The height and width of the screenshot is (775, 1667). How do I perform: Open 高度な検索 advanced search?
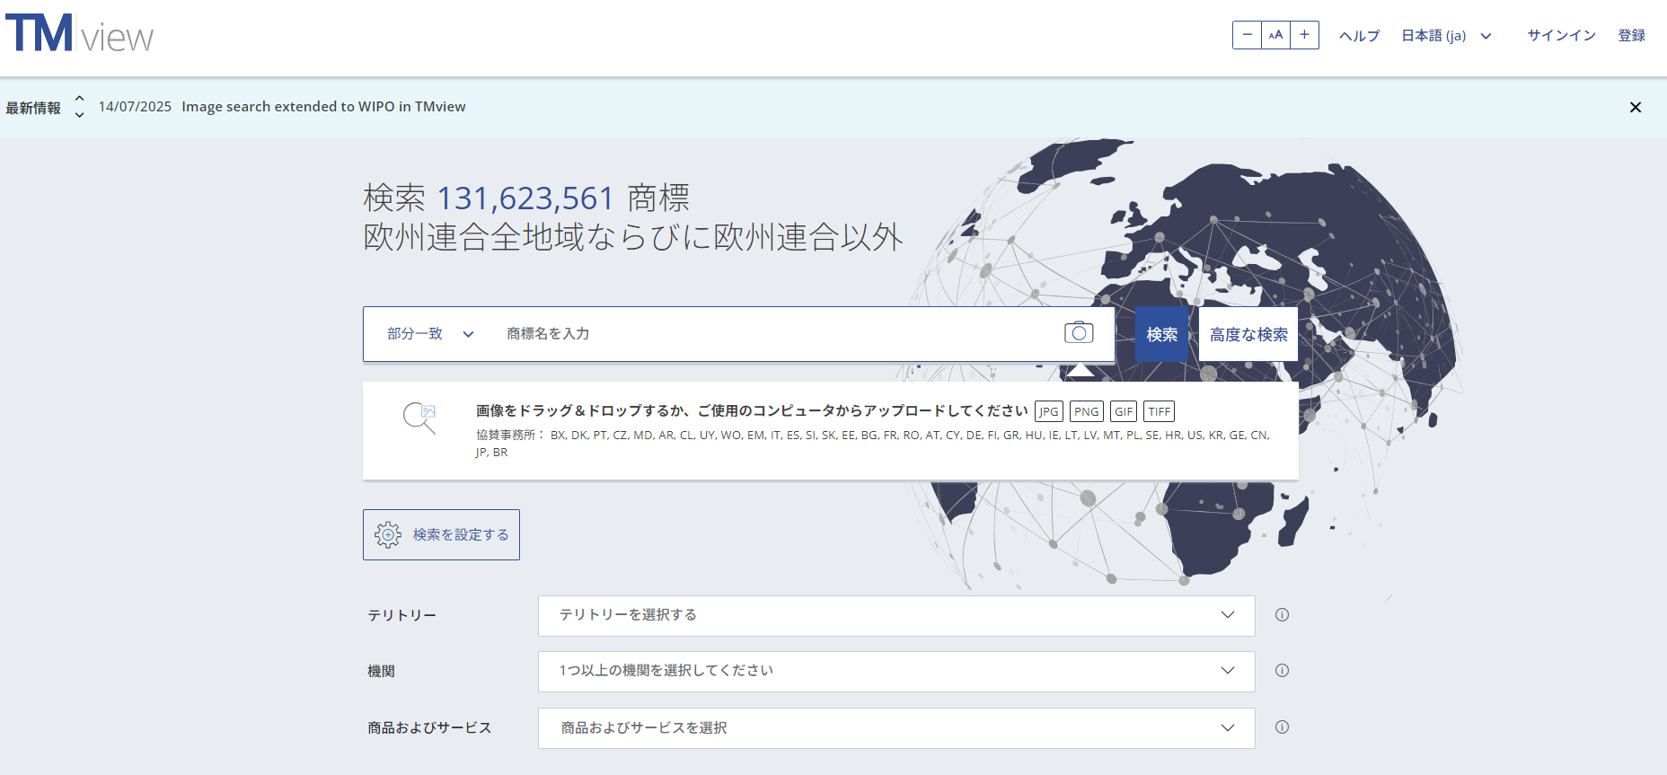pyautogui.click(x=1248, y=334)
